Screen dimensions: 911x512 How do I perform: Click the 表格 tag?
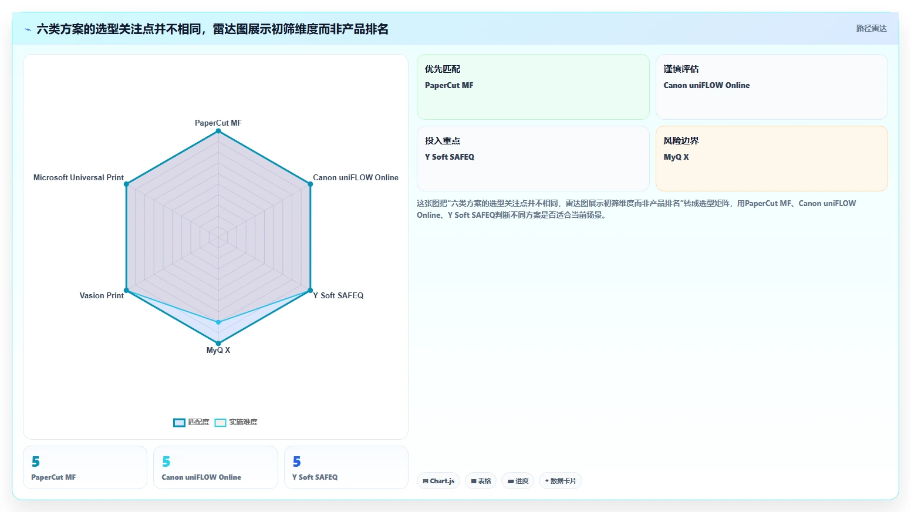(481, 481)
